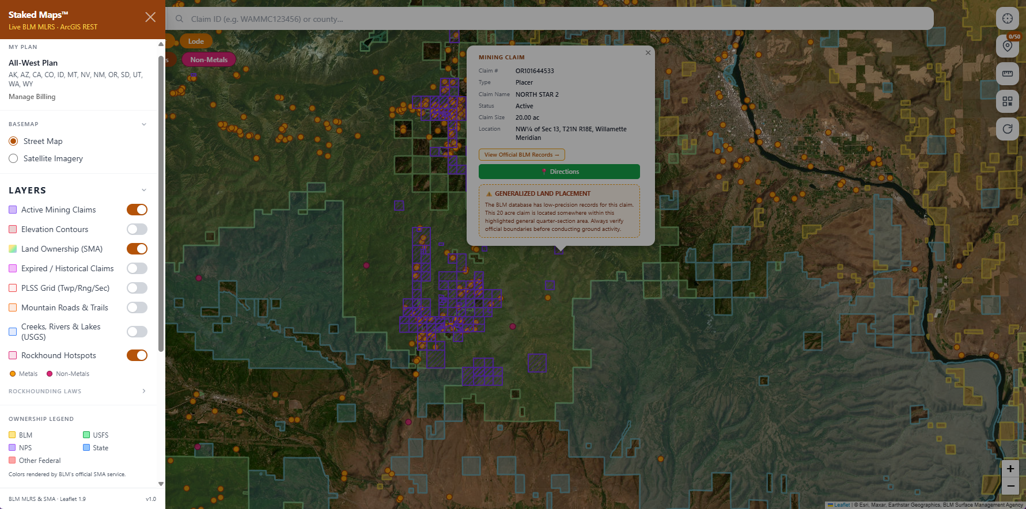Click the USFS ownership legend swatch
This screenshot has height=509, width=1026.
(86, 435)
